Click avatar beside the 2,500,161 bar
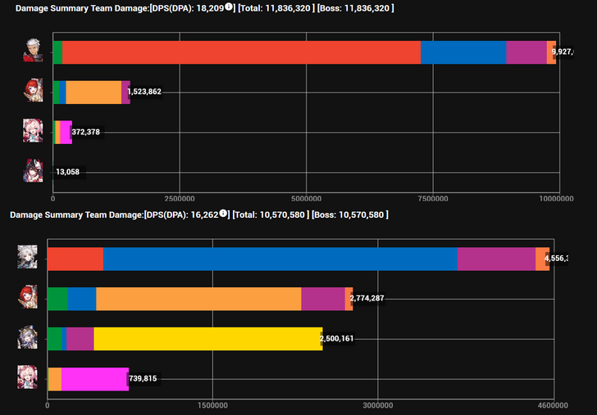 tap(28, 337)
